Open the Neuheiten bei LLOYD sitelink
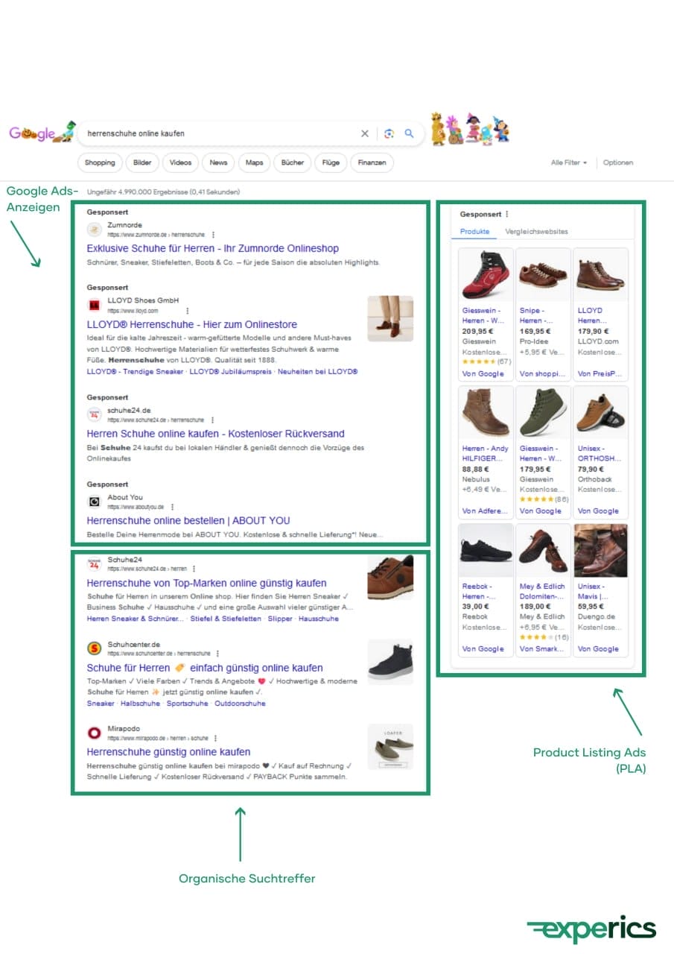This screenshot has height=954, width=674. [x=318, y=371]
